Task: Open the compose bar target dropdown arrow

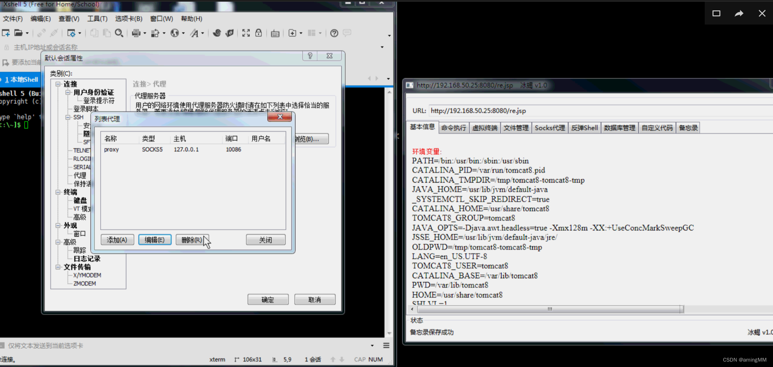Action: (373, 345)
